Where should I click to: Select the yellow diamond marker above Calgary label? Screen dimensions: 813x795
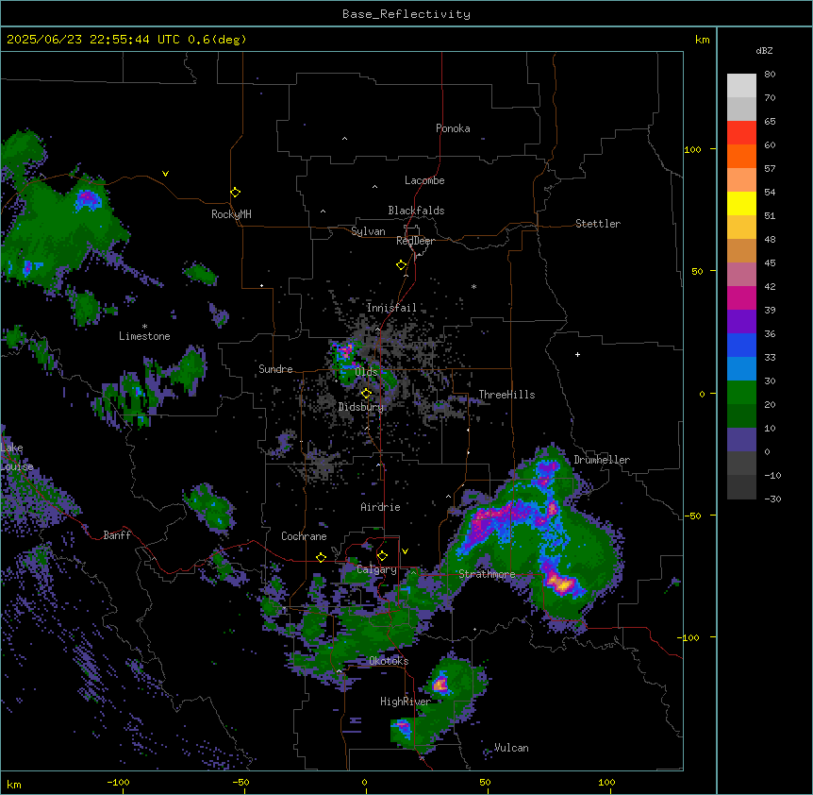[382, 556]
